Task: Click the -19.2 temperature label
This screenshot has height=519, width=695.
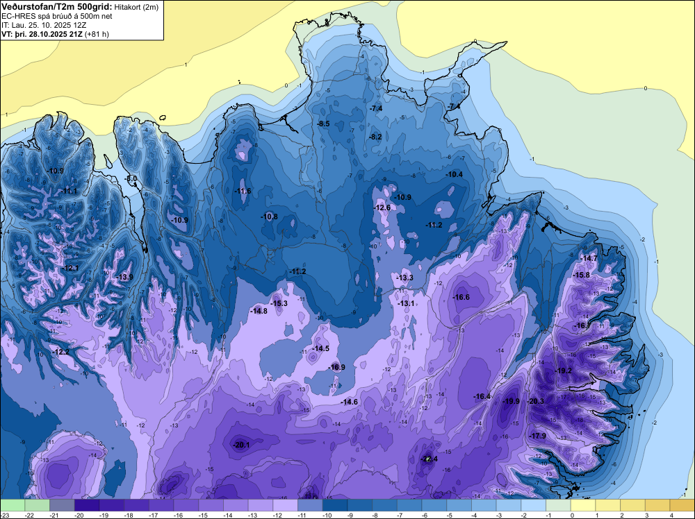Action: pyautogui.click(x=564, y=371)
